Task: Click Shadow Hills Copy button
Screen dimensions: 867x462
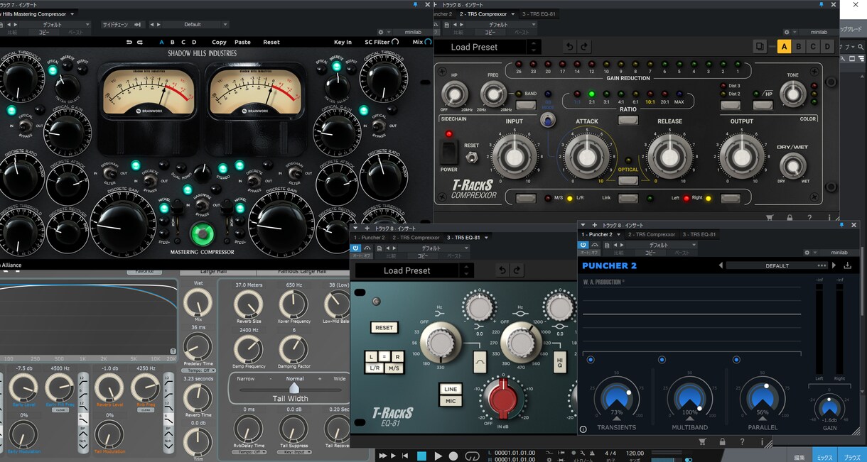Action: (219, 43)
